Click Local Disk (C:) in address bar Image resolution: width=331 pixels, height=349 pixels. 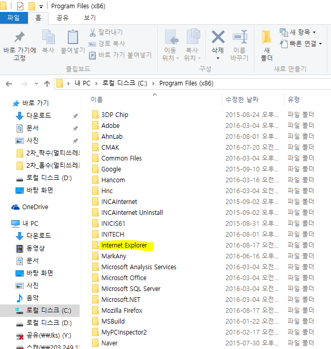pyautogui.click(x=125, y=83)
